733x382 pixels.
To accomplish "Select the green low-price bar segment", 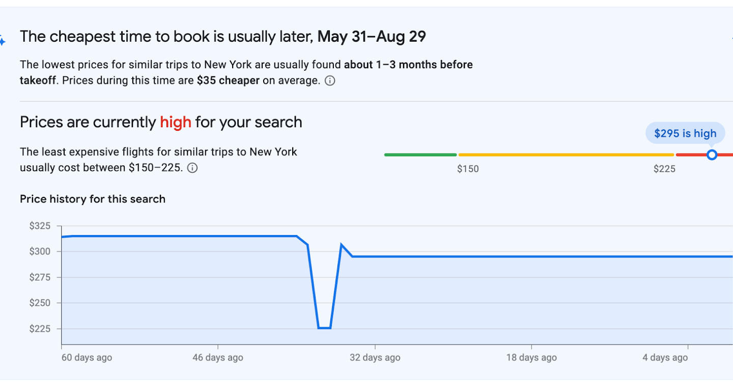I will click(x=420, y=155).
